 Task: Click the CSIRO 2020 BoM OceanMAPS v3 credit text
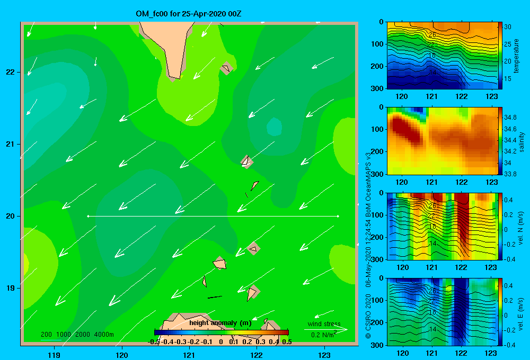click(x=368, y=246)
